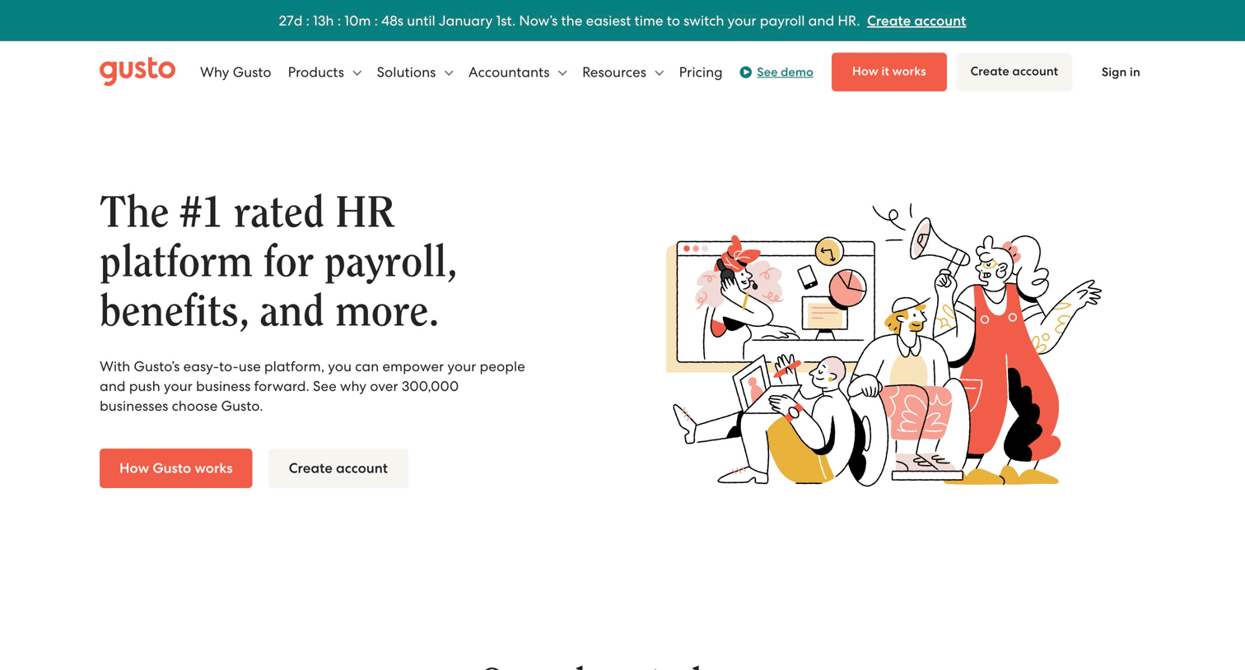Click the Sign in link
Viewport: 1245px width, 670px height.
[1121, 72]
